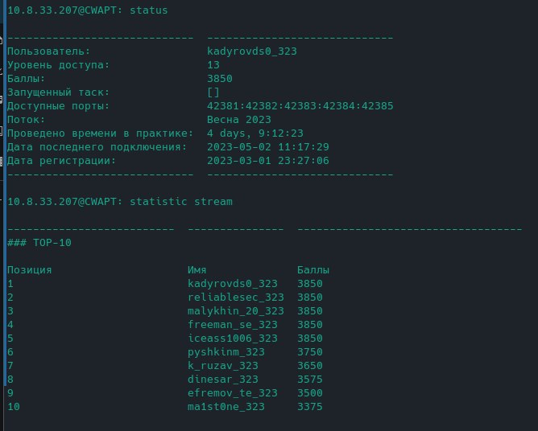
Task: Click the available ports list 42381:42382…
Action: 300,106
